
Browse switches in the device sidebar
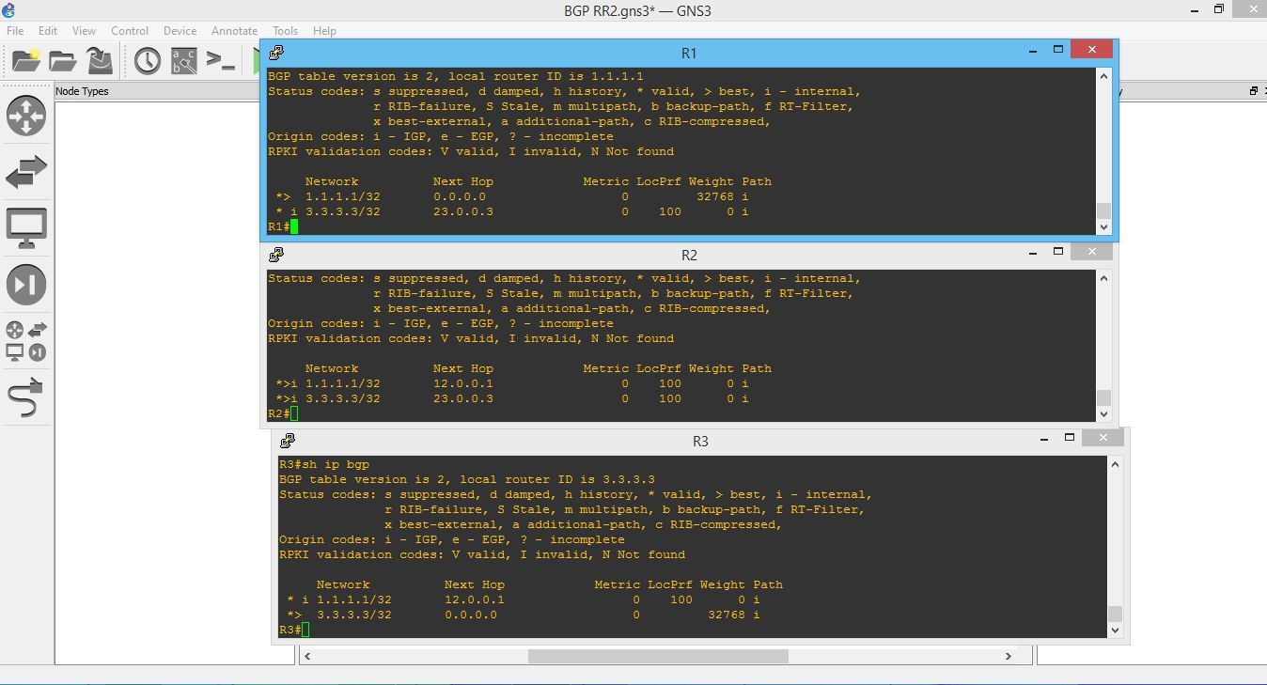pos(26,172)
